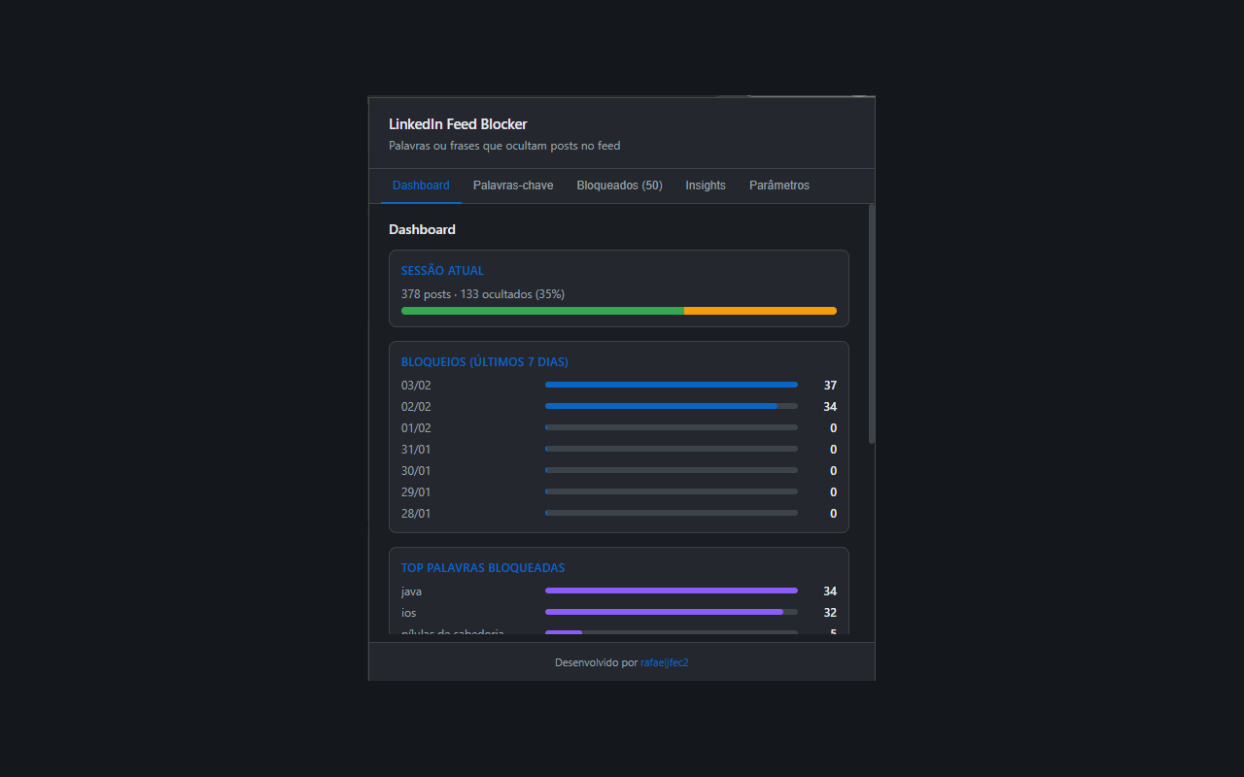The image size is (1244, 777).
Task: Click the count 32 for ios
Action: pyautogui.click(x=830, y=613)
